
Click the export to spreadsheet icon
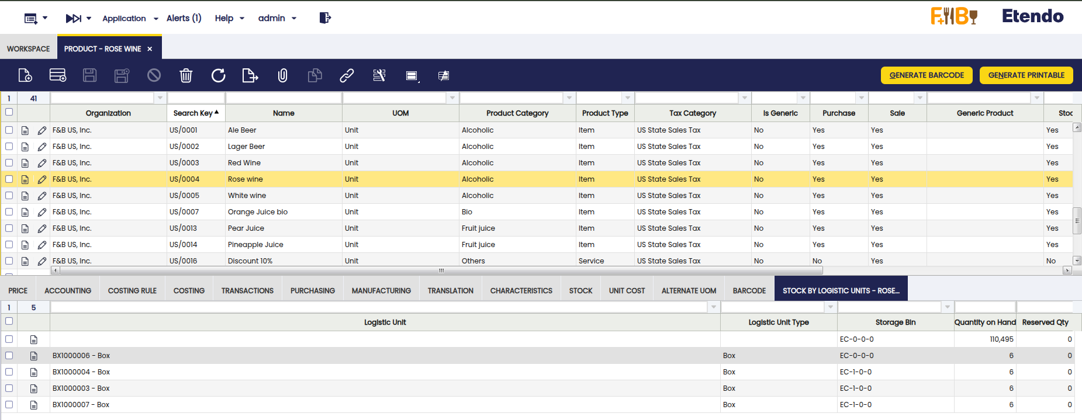[250, 75]
